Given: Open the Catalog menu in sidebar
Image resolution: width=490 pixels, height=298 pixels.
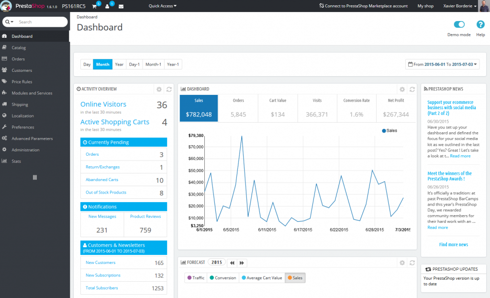Looking at the screenshot, I should (x=19, y=47).
